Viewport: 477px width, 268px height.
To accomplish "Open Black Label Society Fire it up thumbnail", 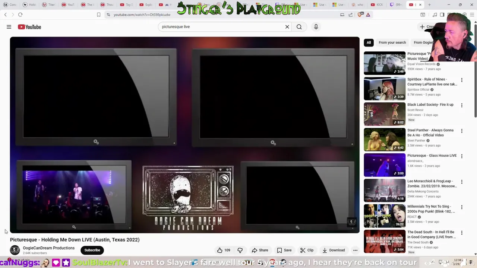I will click(x=384, y=114).
